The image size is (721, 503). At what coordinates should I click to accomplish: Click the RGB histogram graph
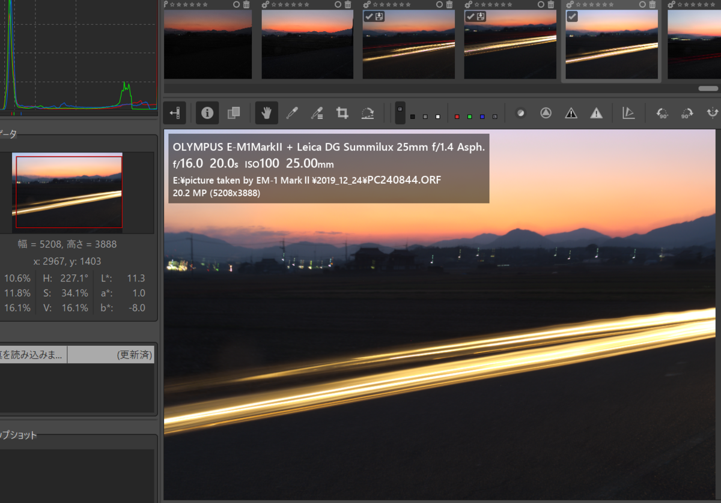point(79,55)
